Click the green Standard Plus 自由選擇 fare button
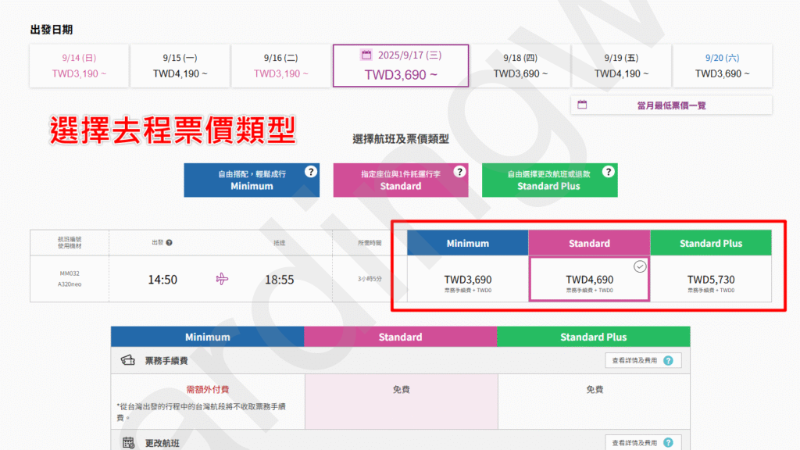The image size is (800, 450). [x=549, y=180]
